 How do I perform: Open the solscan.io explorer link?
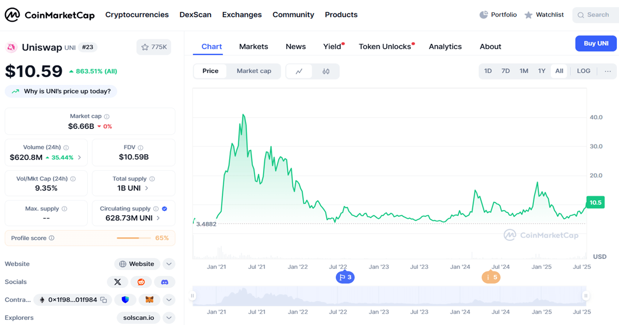[138, 318]
